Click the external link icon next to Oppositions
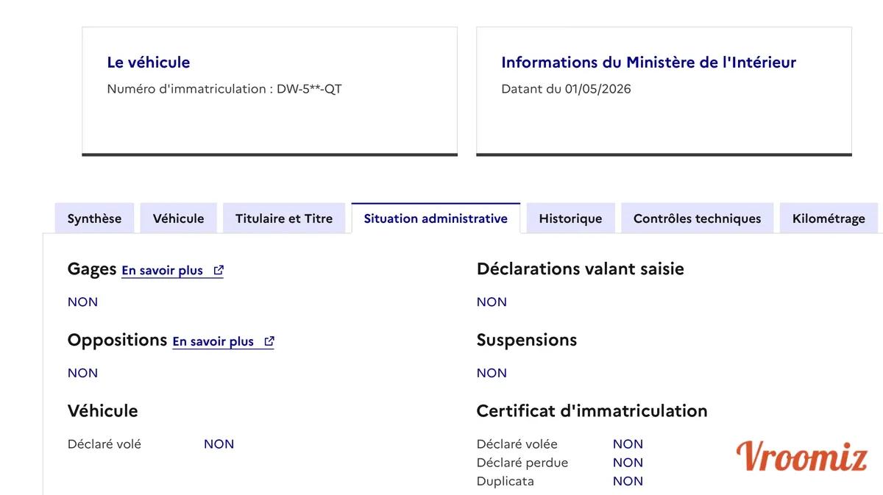This screenshot has height=495, width=883. click(269, 341)
